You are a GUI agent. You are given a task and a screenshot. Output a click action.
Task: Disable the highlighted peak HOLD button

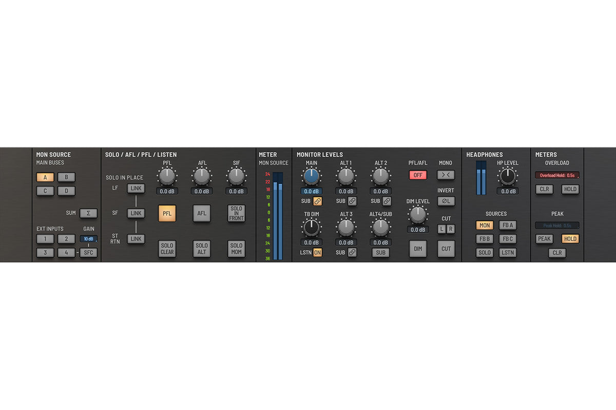coord(570,239)
